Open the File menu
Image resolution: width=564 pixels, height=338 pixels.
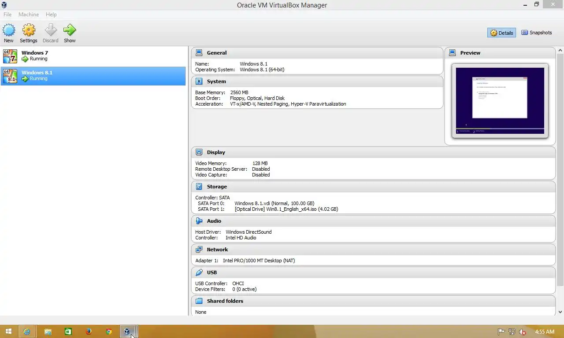click(x=7, y=15)
